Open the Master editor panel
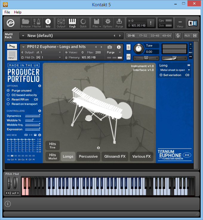The width and height of the screenshot is (203, 220). coord(37,23)
